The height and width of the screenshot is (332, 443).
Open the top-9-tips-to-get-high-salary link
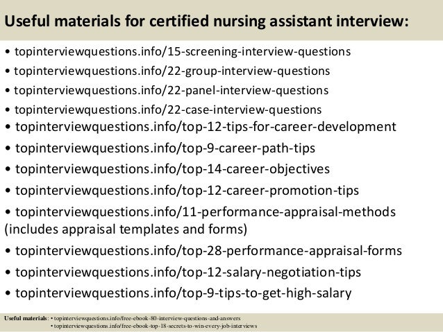coord(183,293)
